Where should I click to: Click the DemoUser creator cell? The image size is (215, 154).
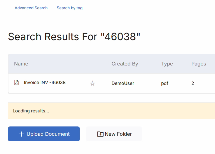123,83
